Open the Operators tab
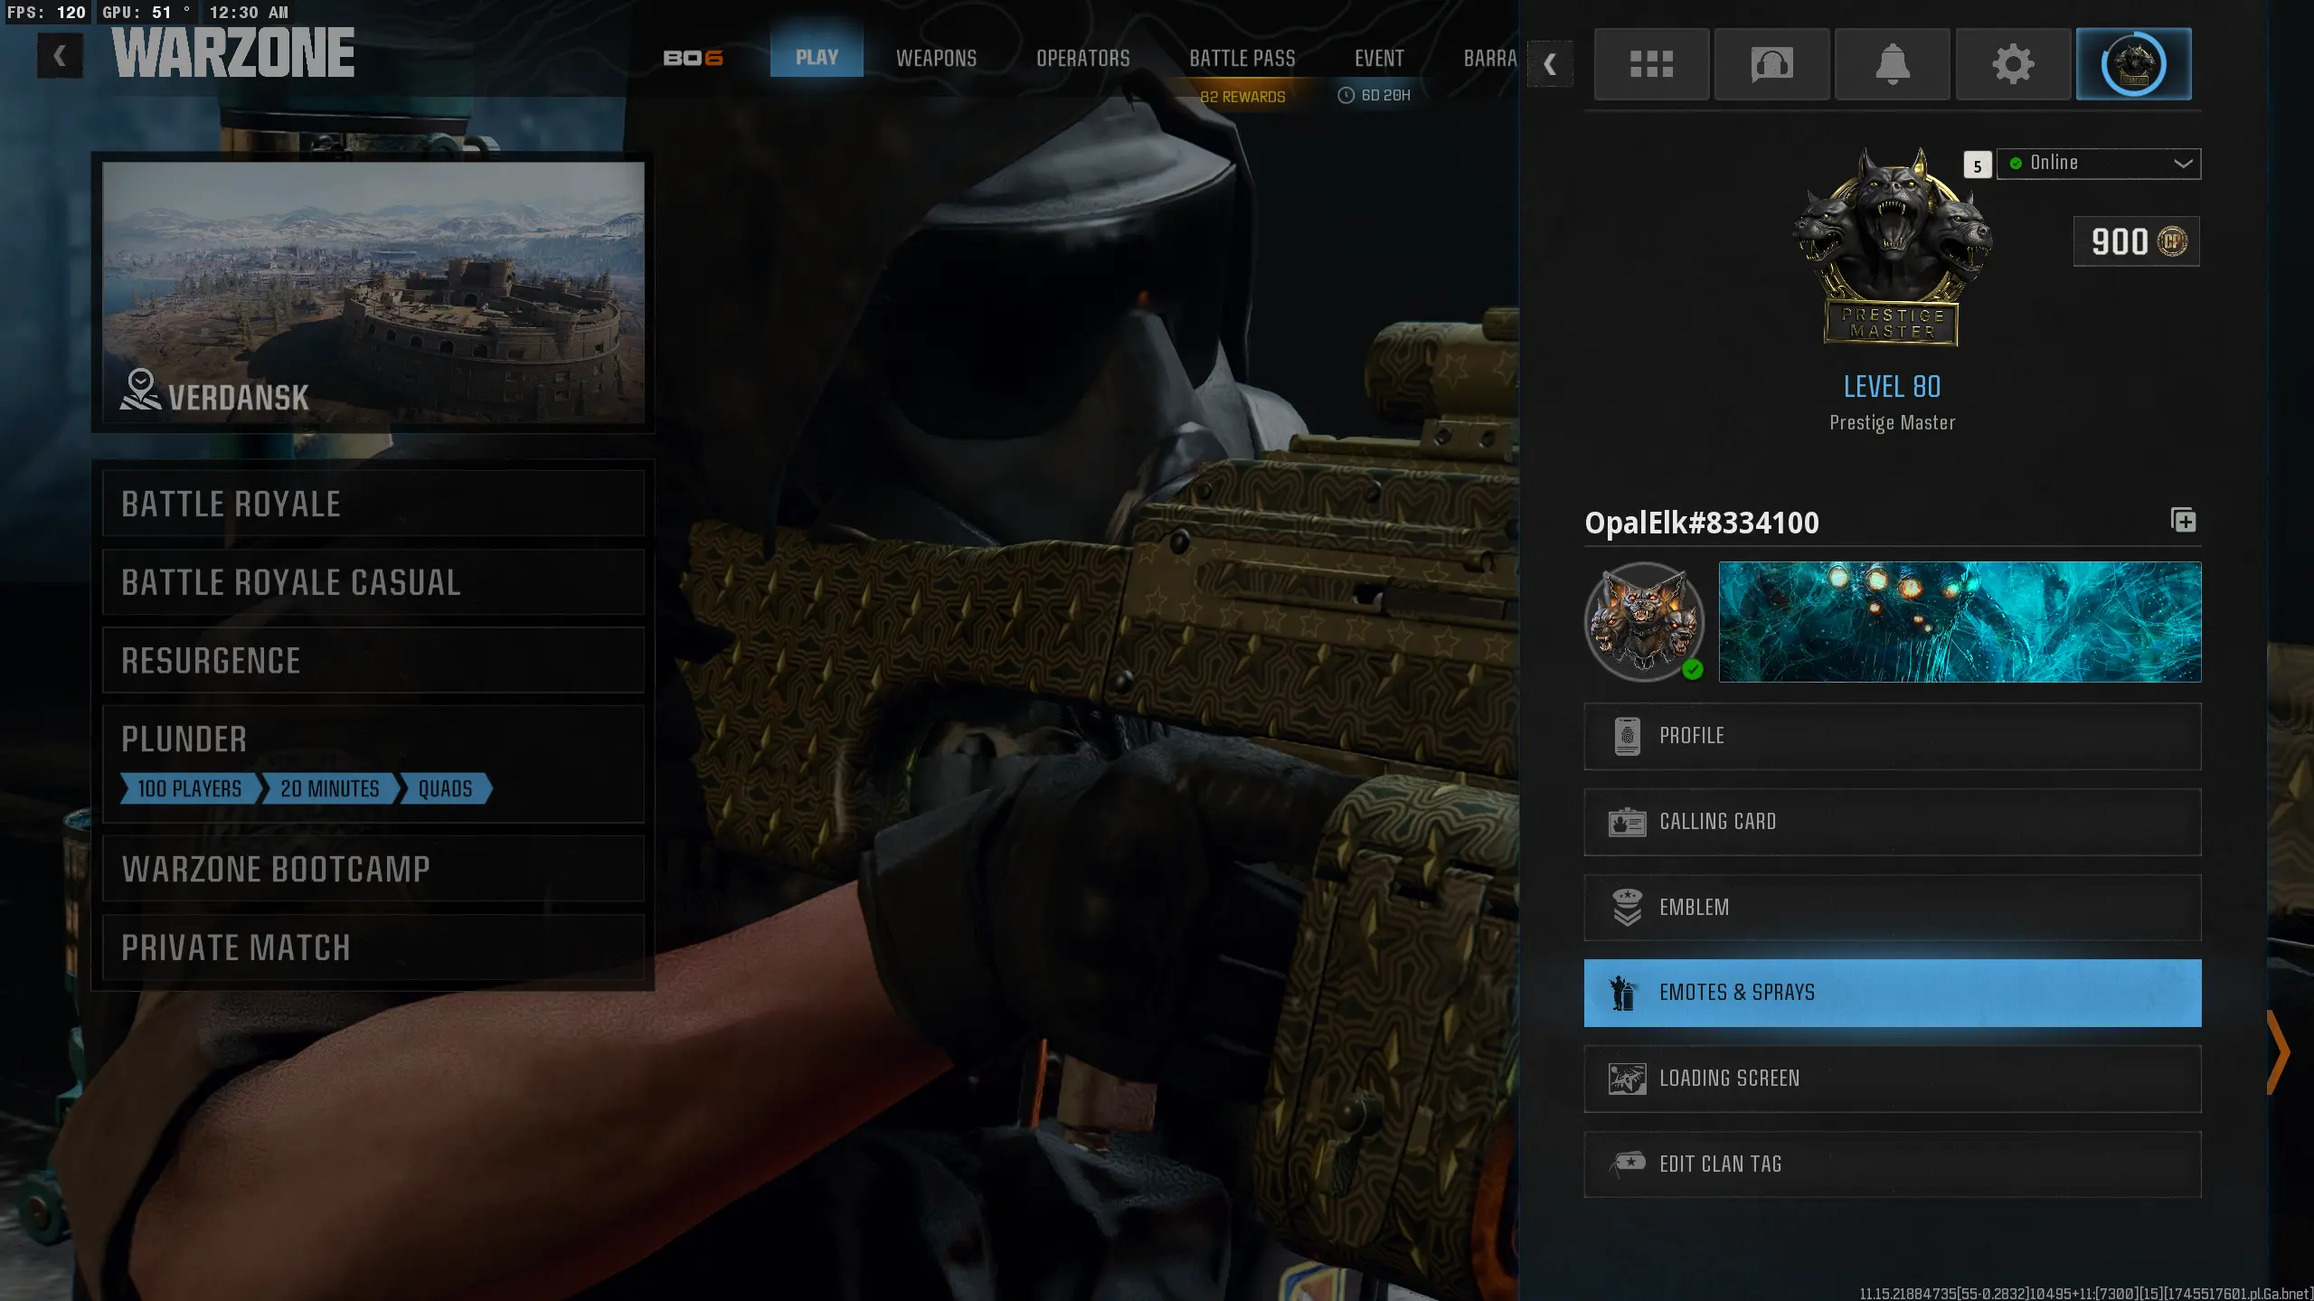 click(1082, 58)
